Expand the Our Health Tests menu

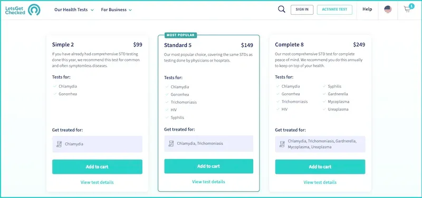tap(74, 9)
